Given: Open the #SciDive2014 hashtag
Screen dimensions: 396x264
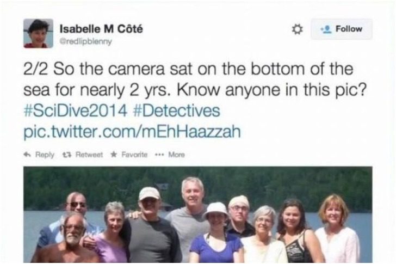Looking at the screenshot, I should 75,110.
